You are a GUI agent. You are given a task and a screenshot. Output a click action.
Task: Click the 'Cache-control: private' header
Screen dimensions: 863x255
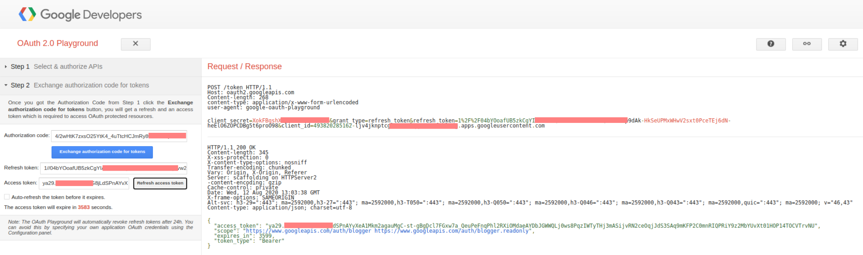(x=243, y=187)
